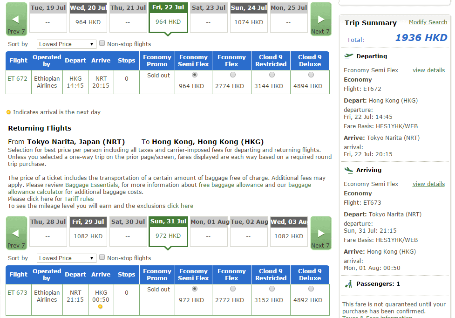Click ET 672 flight number
Image resolution: width=455 pixels, height=318 pixels.
tap(18, 79)
